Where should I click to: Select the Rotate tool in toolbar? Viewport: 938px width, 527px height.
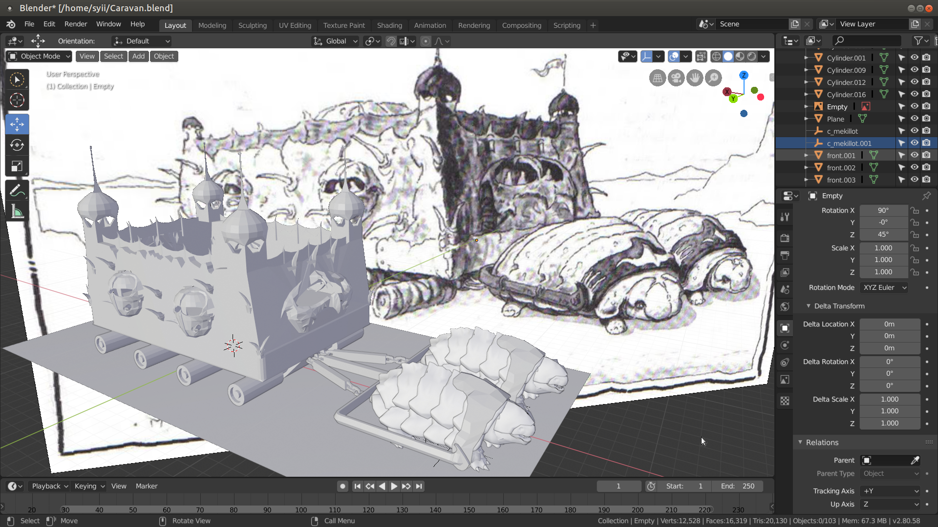[x=17, y=145]
